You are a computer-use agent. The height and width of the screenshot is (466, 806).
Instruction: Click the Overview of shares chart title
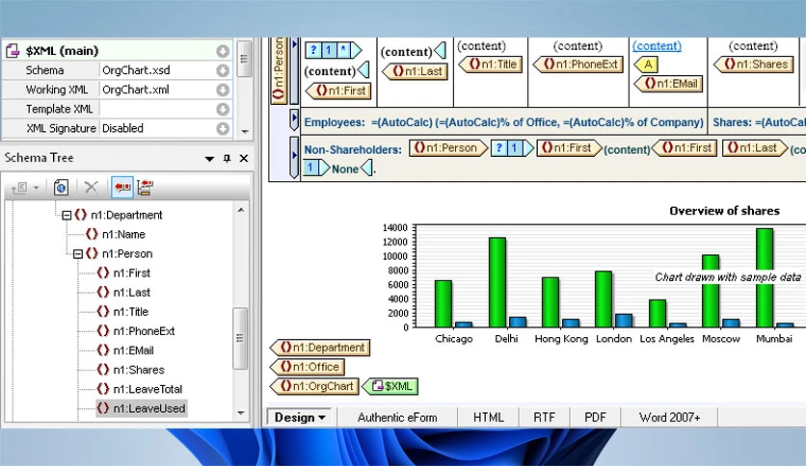[724, 211]
